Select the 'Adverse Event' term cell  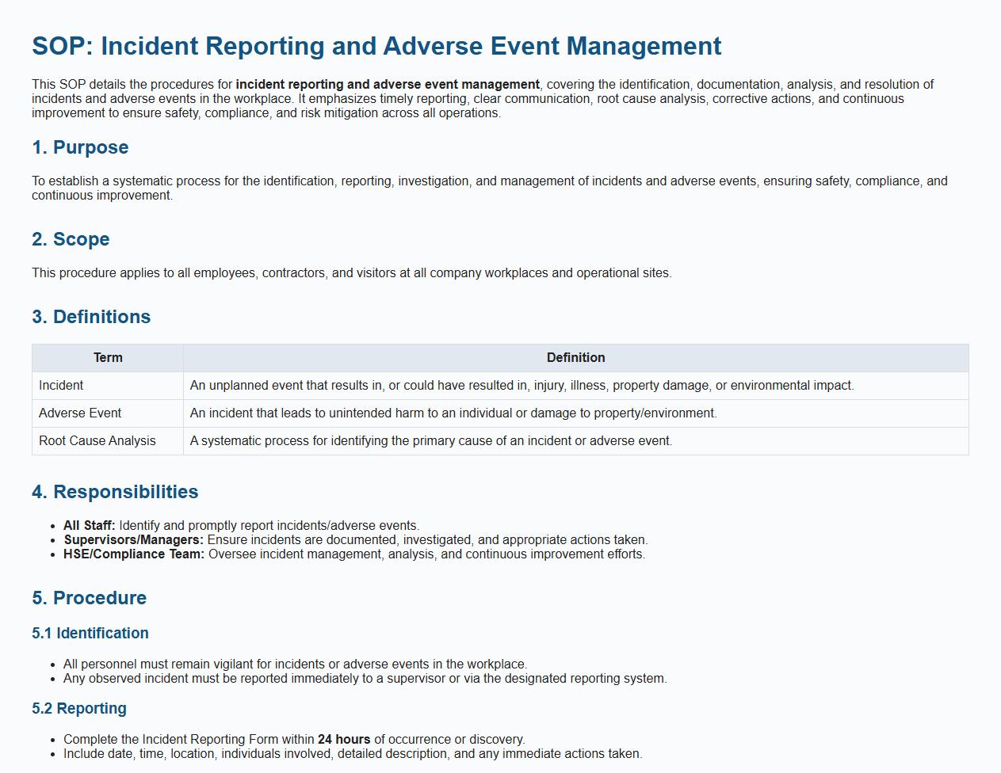click(80, 413)
